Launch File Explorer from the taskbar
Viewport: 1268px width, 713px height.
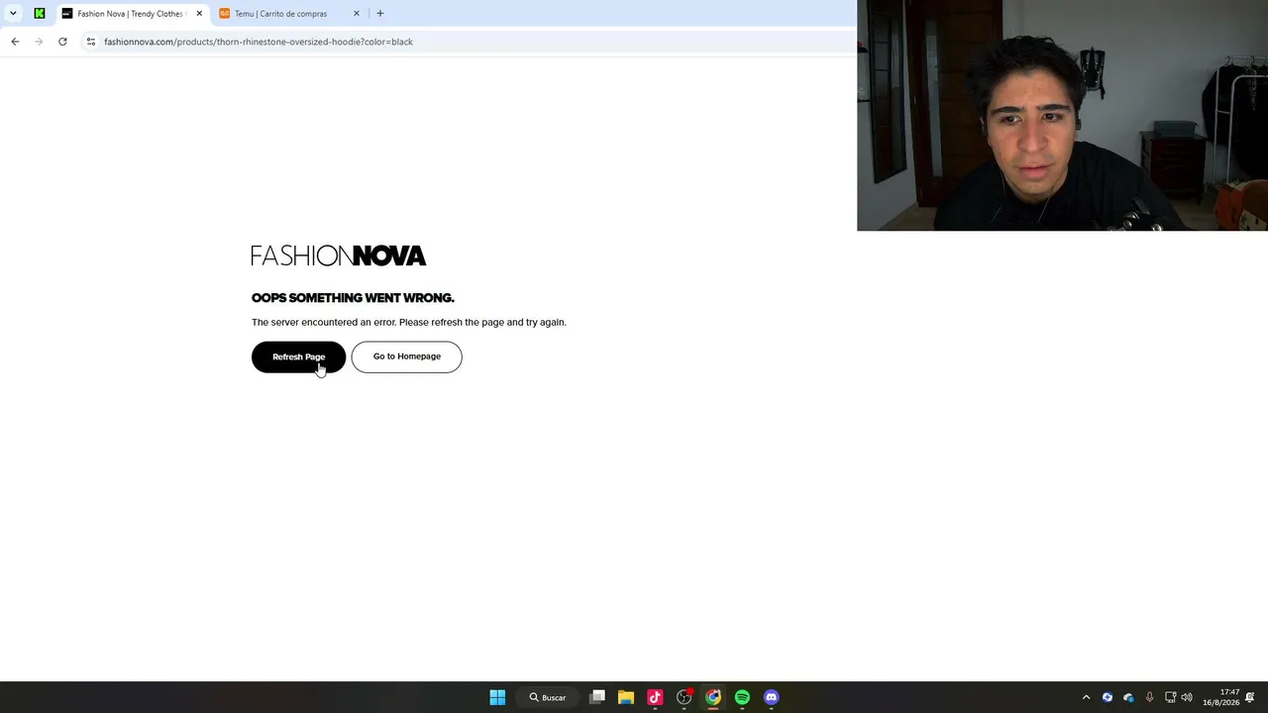point(626,697)
